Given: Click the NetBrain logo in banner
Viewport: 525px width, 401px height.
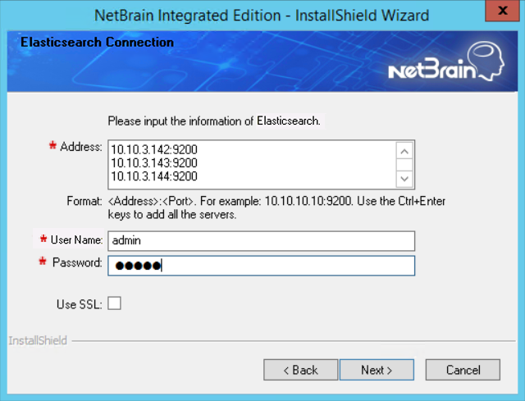Looking at the screenshot, I should (x=446, y=62).
